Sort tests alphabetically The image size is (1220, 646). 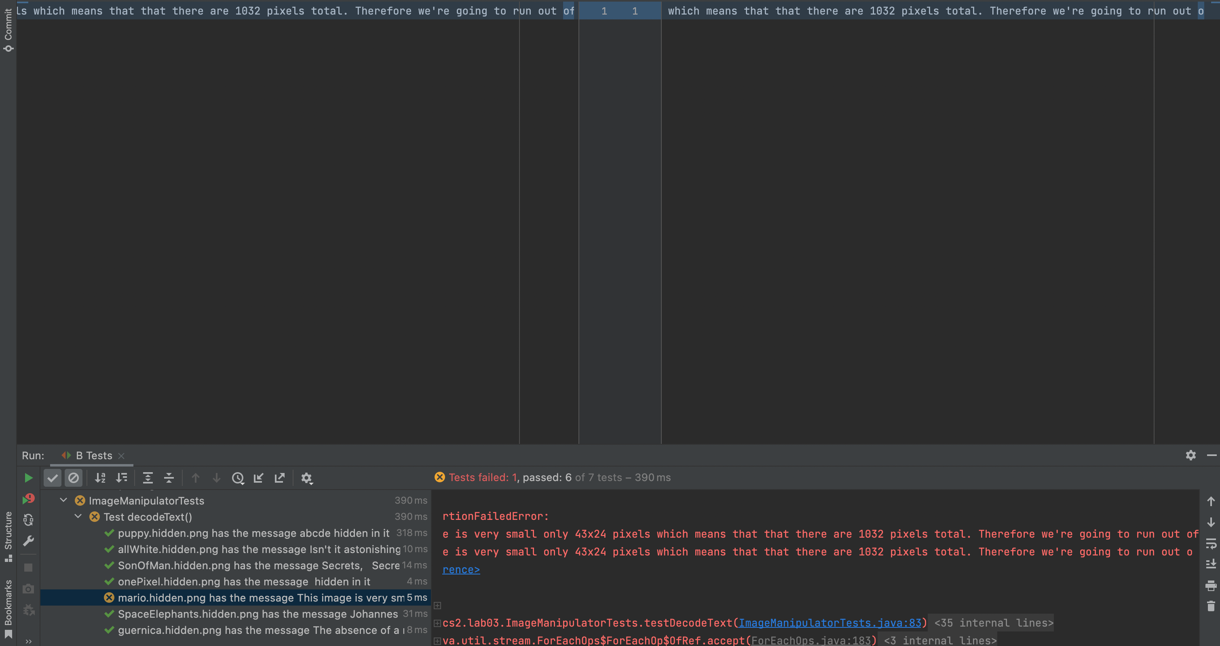pyautogui.click(x=100, y=478)
